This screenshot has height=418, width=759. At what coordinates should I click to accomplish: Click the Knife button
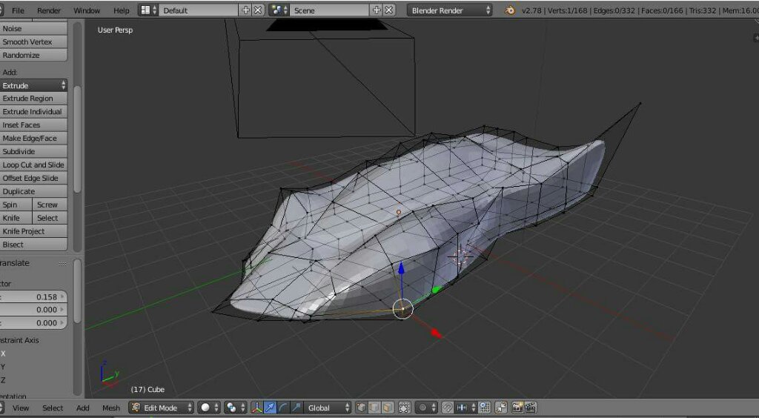click(x=16, y=218)
